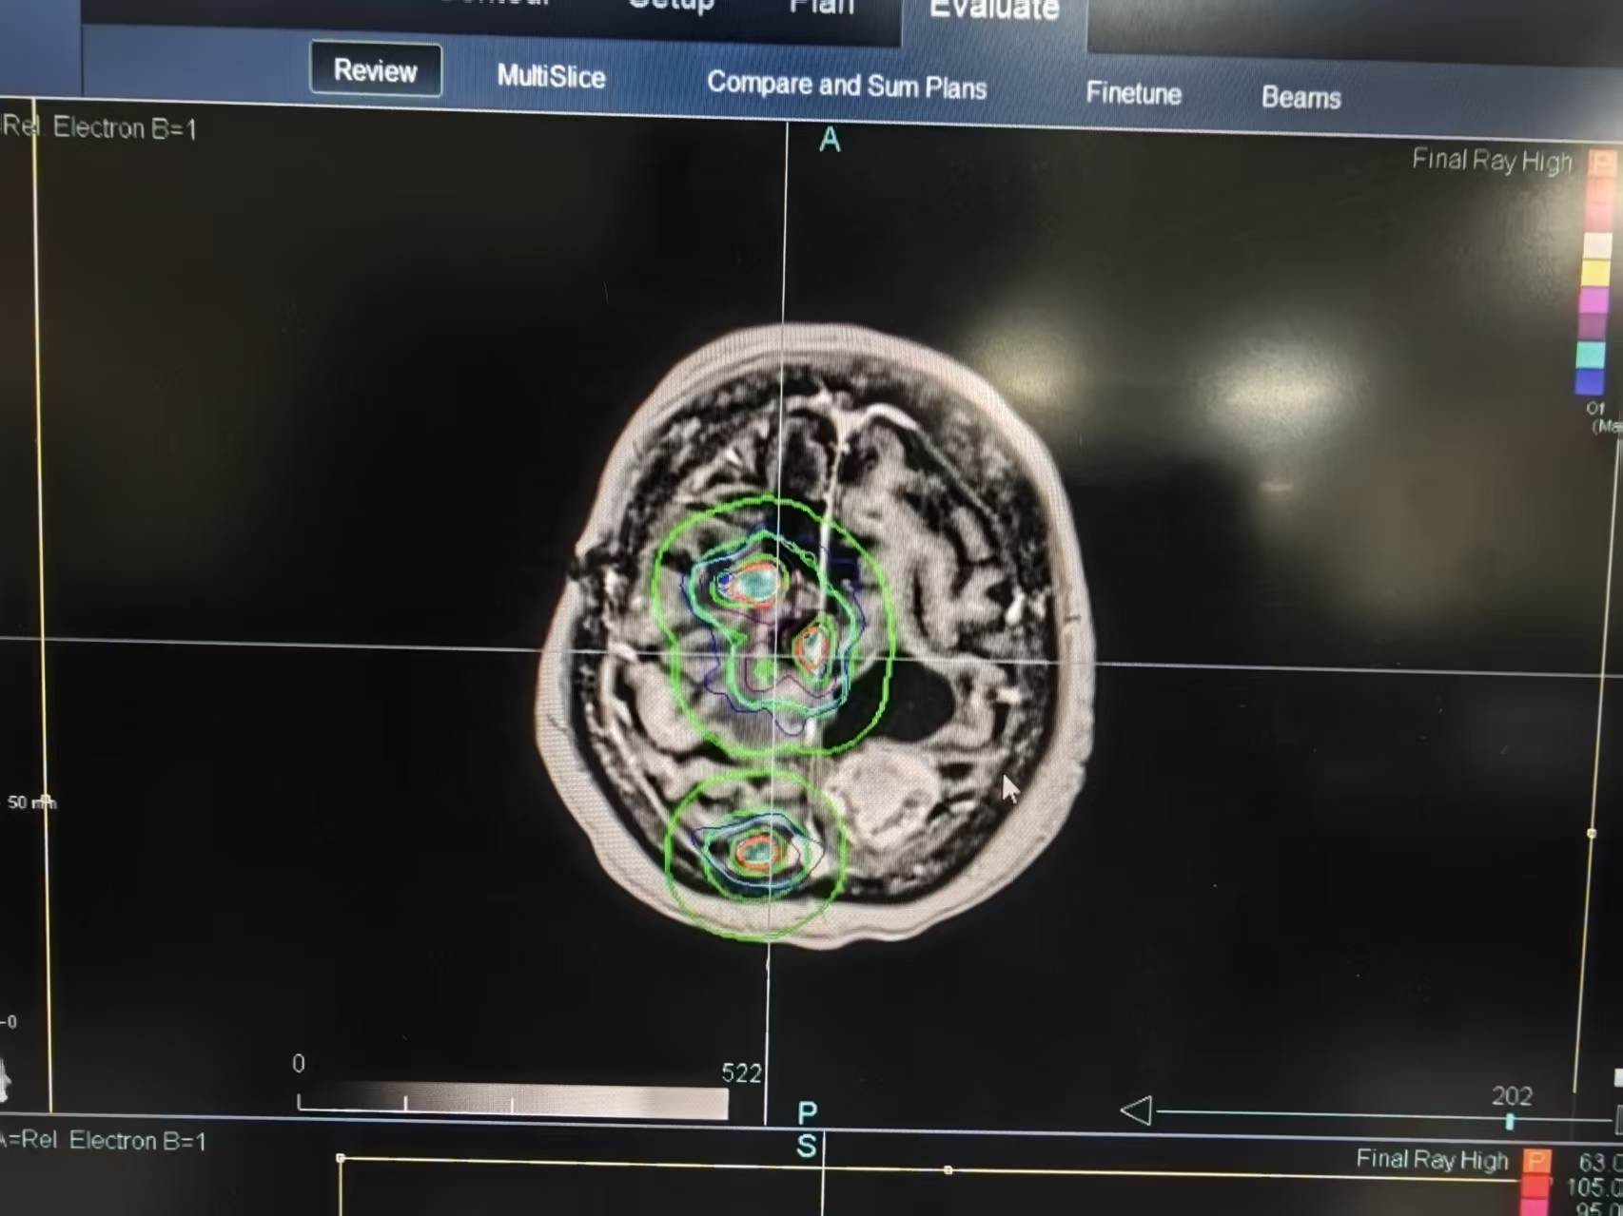
Task: Switch to the Evaluate tab
Action: [994, 10]
